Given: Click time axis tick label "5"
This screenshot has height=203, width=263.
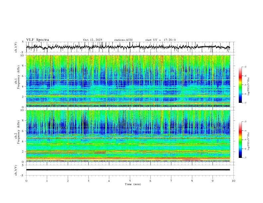Looking at the screenshot, I should [x=130, y=181].
